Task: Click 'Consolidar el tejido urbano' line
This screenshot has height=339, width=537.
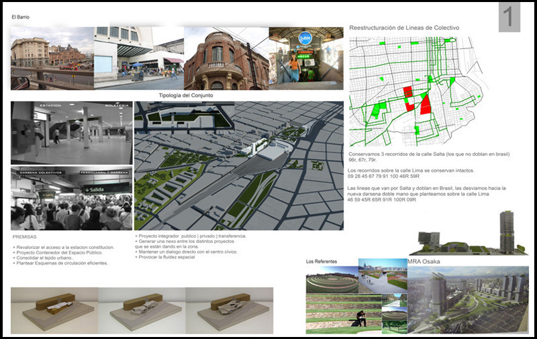Action: [43, 258]
